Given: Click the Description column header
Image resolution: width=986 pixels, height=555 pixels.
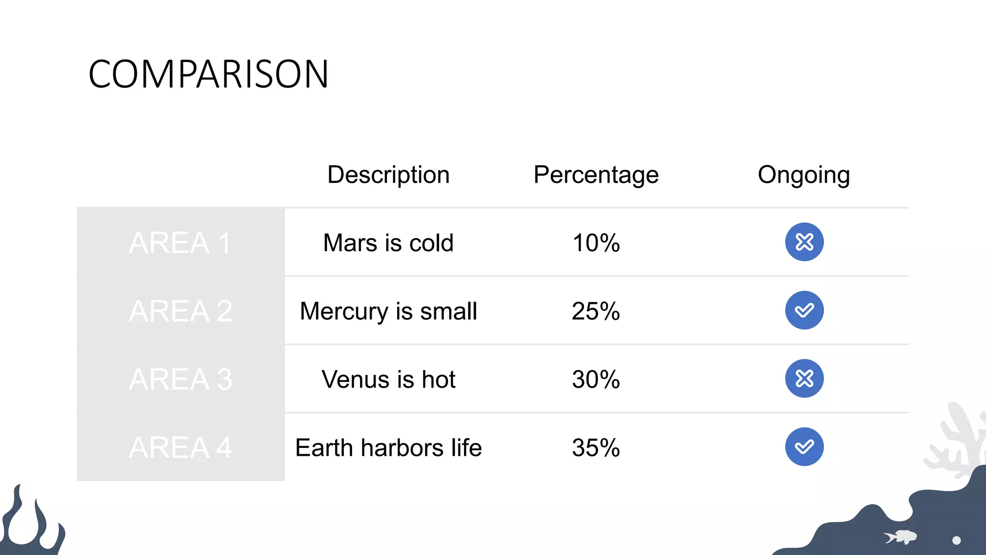Looking at the screenshot, I should [388, 174].
